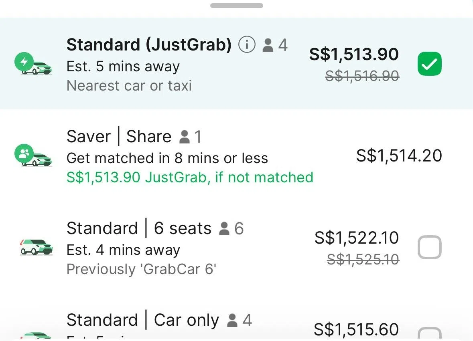Tap the info icon next to Standard (JustGrab)

pyautogui.click(x=247, y=44)
